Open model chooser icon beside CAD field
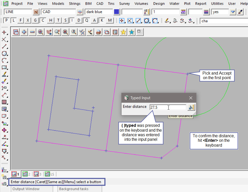The height and width of the screenshot is (192, 248). coord(80,12)
